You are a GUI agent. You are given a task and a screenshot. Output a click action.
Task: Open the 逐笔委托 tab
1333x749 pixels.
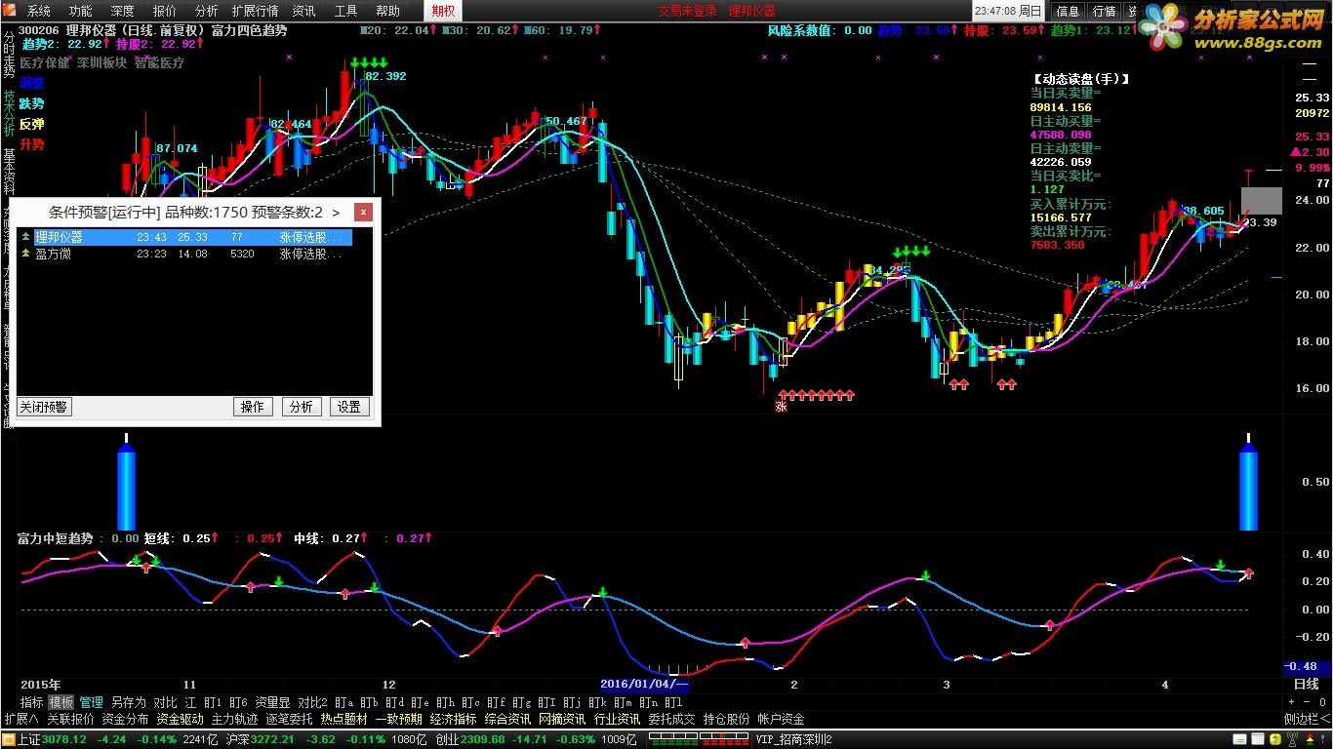tap(289, 719)
